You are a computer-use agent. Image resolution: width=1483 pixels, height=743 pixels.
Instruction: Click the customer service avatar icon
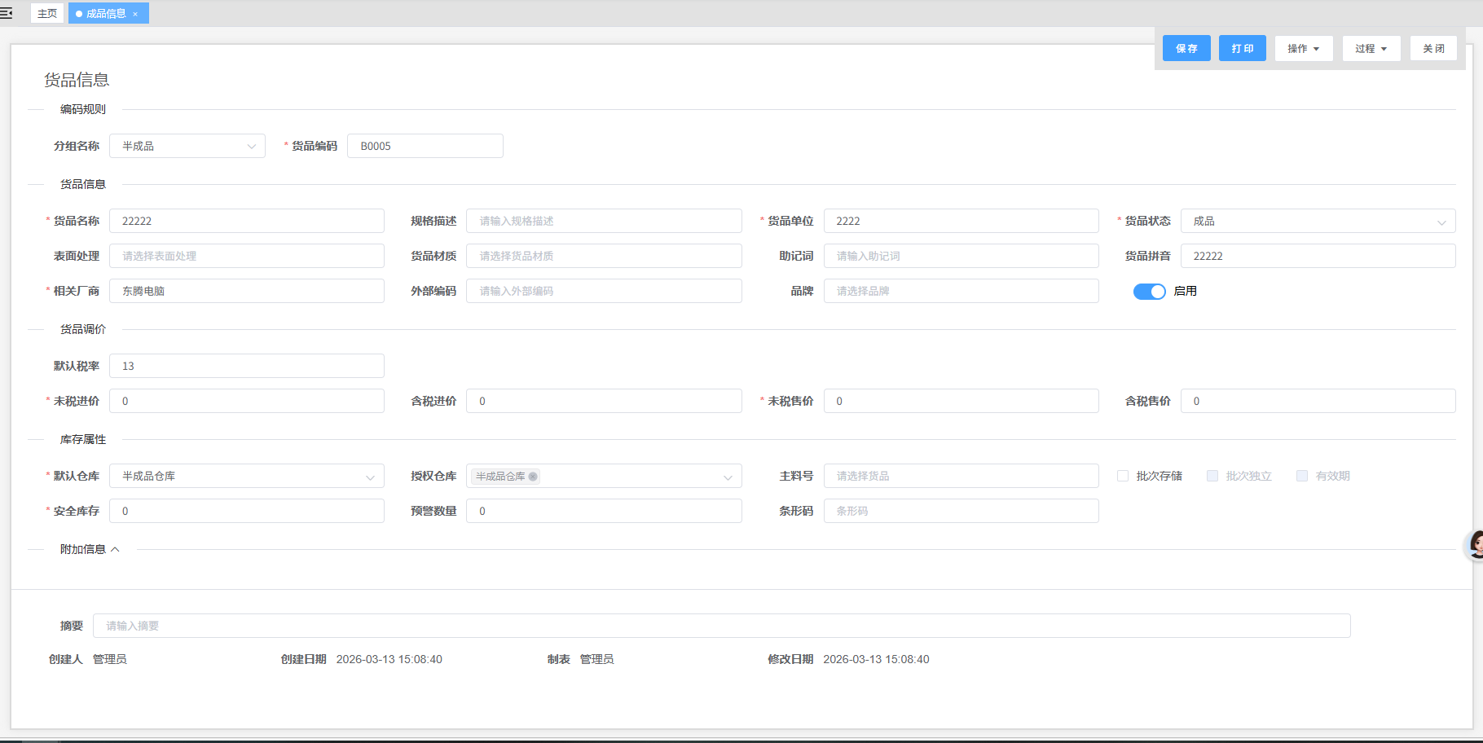(1475, 544)
